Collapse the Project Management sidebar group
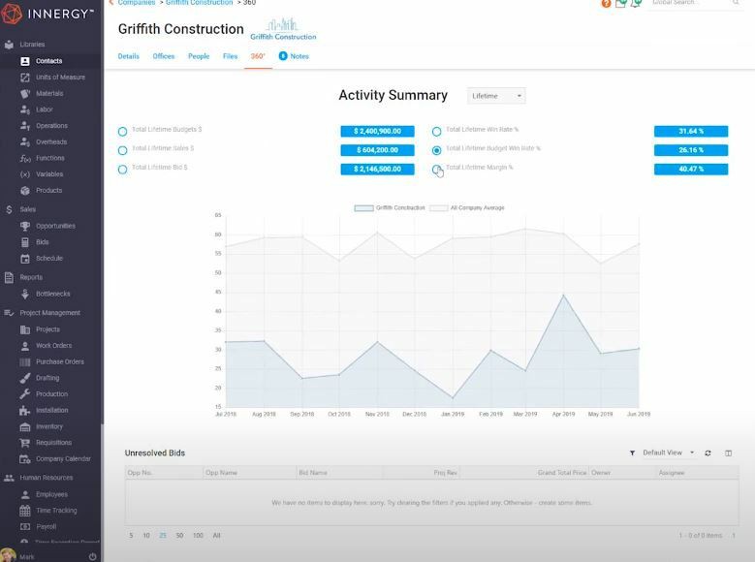The image size is (755, 562). tap(49, 313)
